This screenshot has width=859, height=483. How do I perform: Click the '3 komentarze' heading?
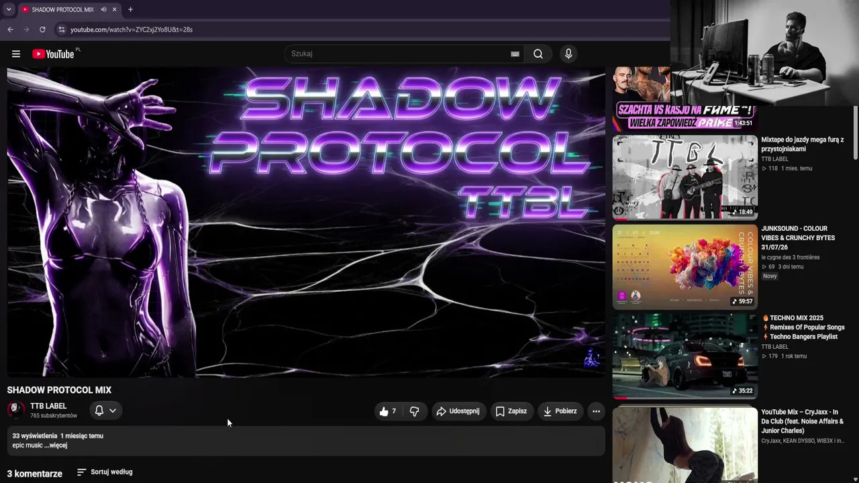35,474
